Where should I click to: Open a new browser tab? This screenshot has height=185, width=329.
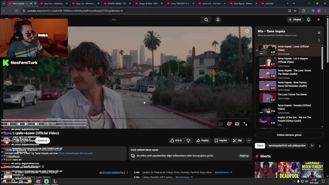pos(294,4)
